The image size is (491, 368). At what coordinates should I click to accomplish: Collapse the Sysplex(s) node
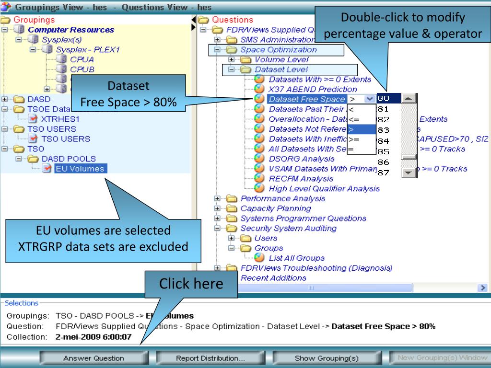tap(19, 40)
